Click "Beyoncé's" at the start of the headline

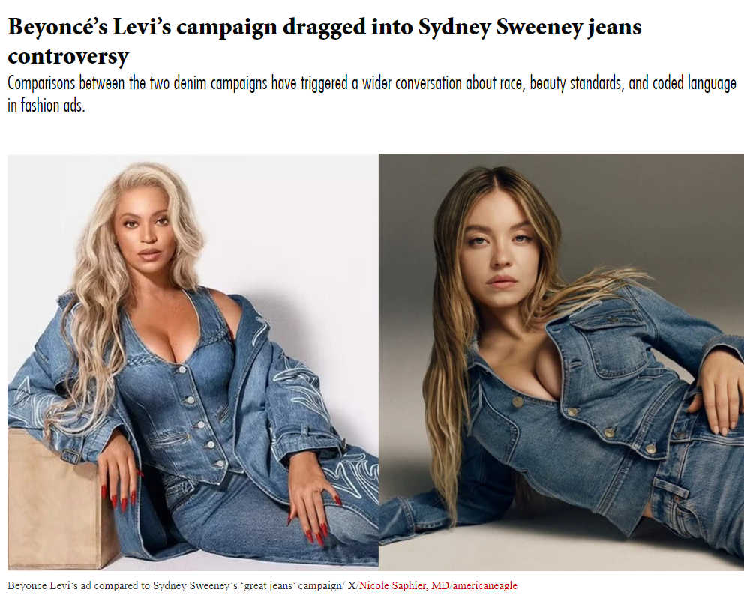point(58,27)
